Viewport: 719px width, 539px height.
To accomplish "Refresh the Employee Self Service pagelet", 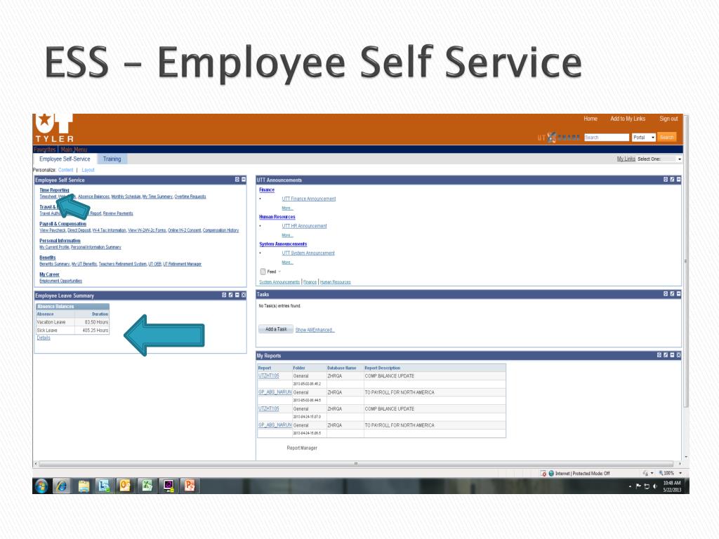I will click(237, 180).
